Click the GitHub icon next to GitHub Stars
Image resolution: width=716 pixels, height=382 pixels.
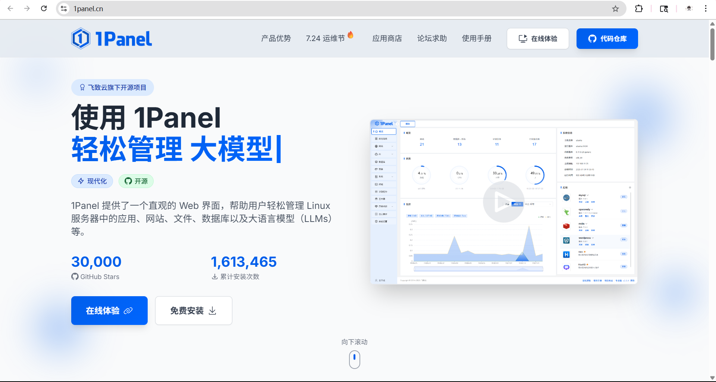point(75,276)
